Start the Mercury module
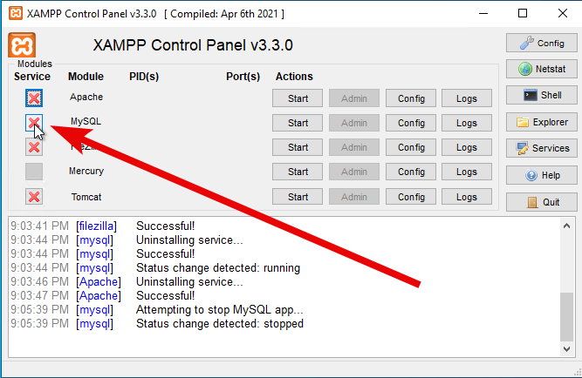582x378 pixels. coord(298,172)
